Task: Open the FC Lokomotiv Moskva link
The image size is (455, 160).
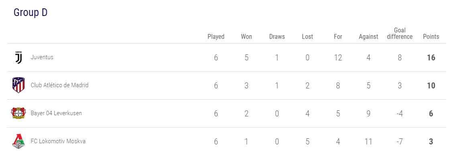Action: (58, 141)
